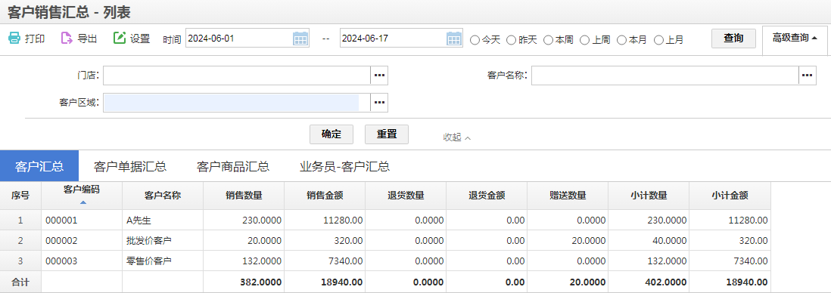Collapse the 高级查询 advanced query panel
The image size is (831, 293).
(795, 38)
